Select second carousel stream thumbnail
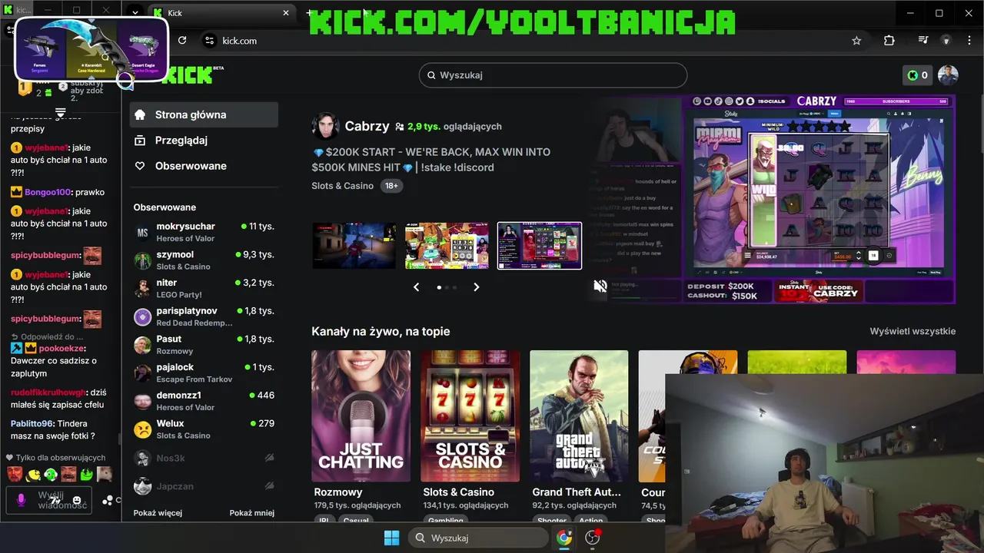984x553 pixels. tap(447, 246)
